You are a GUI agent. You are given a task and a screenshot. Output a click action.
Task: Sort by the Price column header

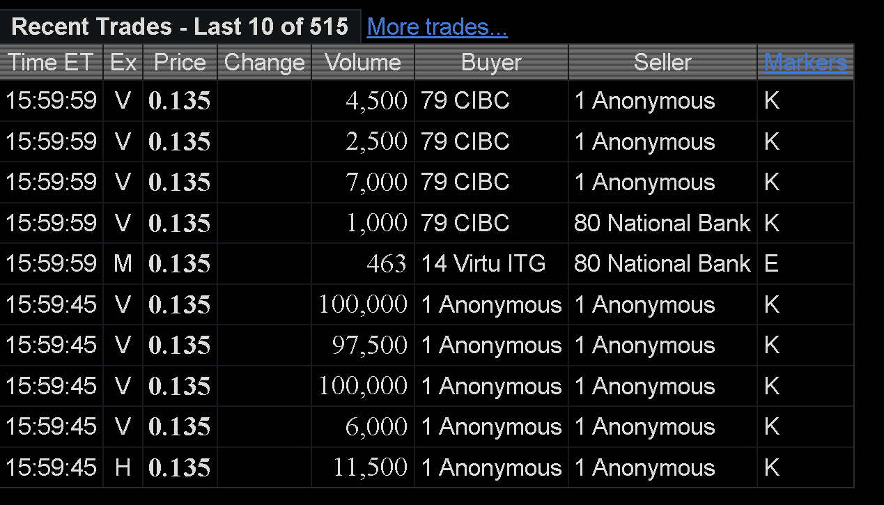(x=180, y=63)
